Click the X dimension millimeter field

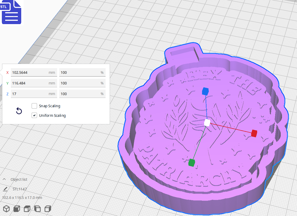click(x=34, y=73)
